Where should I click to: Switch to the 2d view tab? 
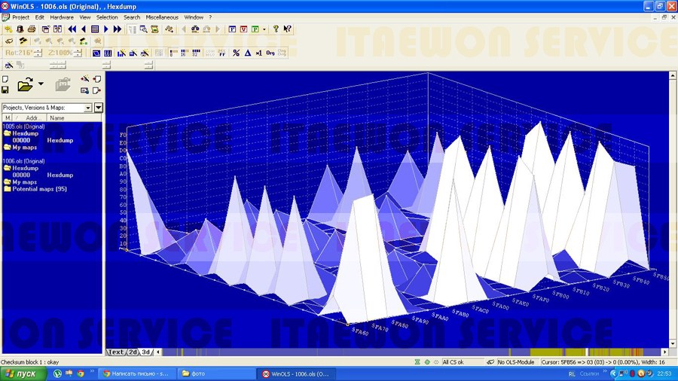[133, 352]
